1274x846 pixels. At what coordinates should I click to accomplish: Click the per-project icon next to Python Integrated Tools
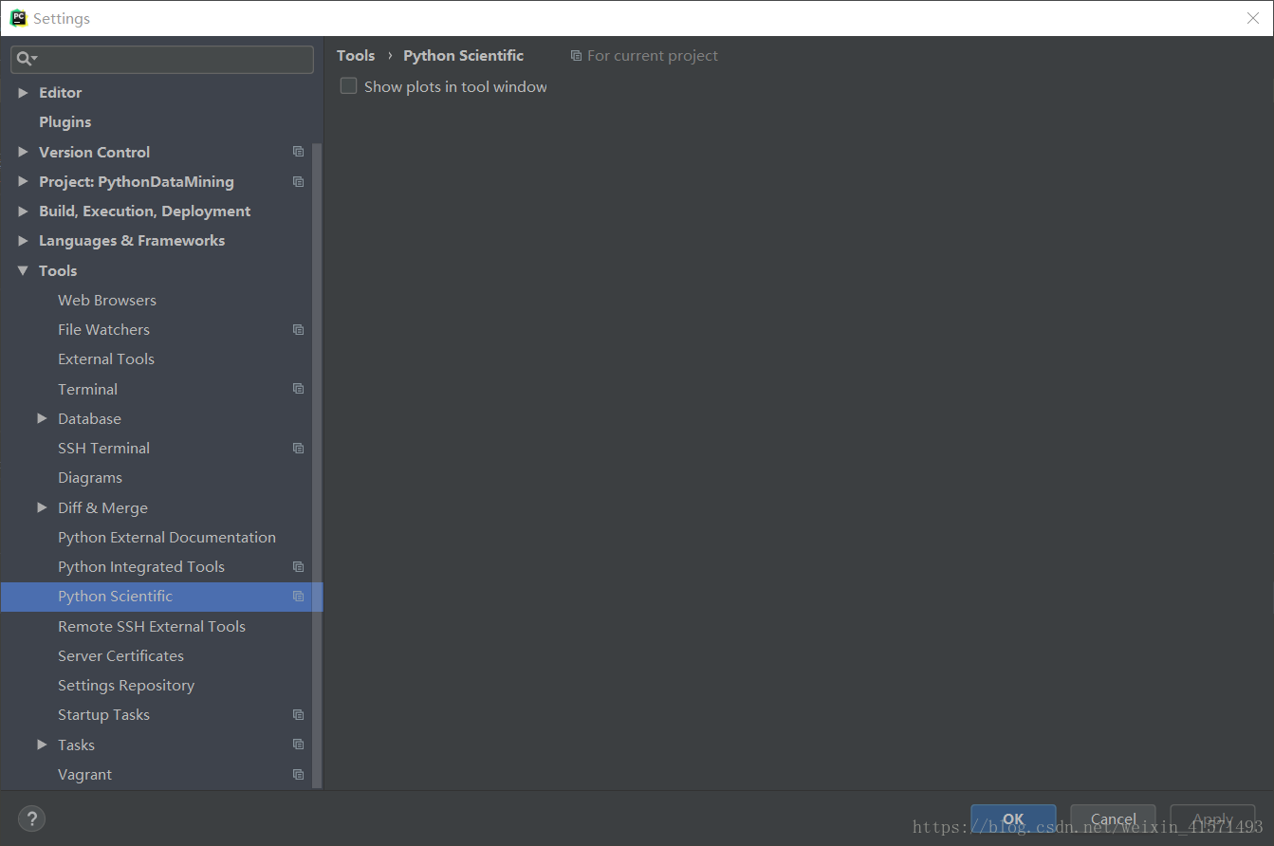pos(298,566)
